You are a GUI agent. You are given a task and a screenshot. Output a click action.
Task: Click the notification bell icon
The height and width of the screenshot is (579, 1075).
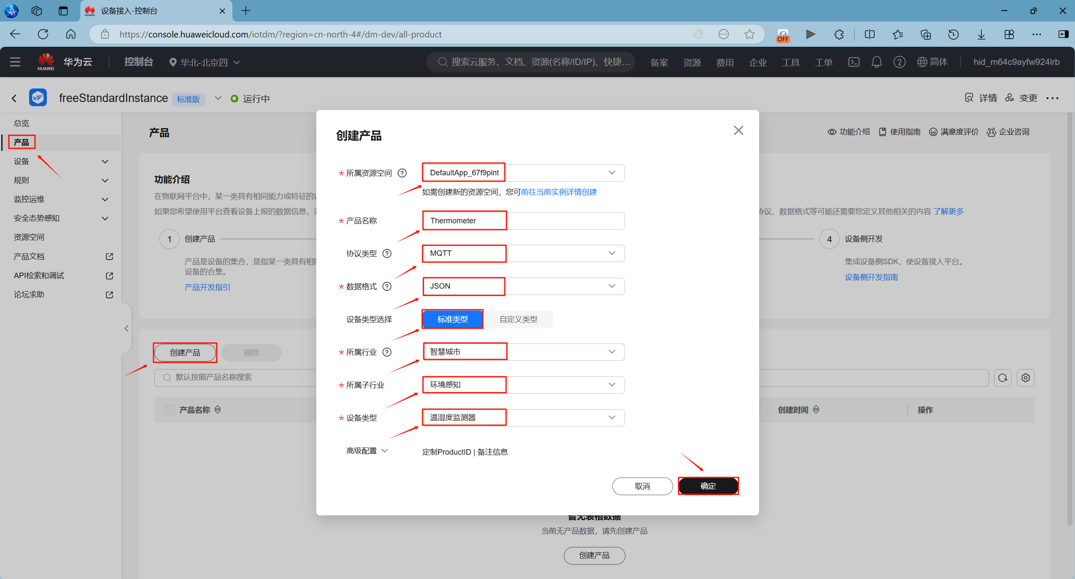pyautogui.click(x=876, y=62)
